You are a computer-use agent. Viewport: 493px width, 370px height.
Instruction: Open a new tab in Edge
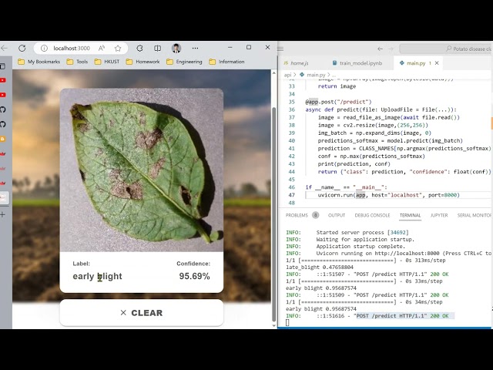3,214
